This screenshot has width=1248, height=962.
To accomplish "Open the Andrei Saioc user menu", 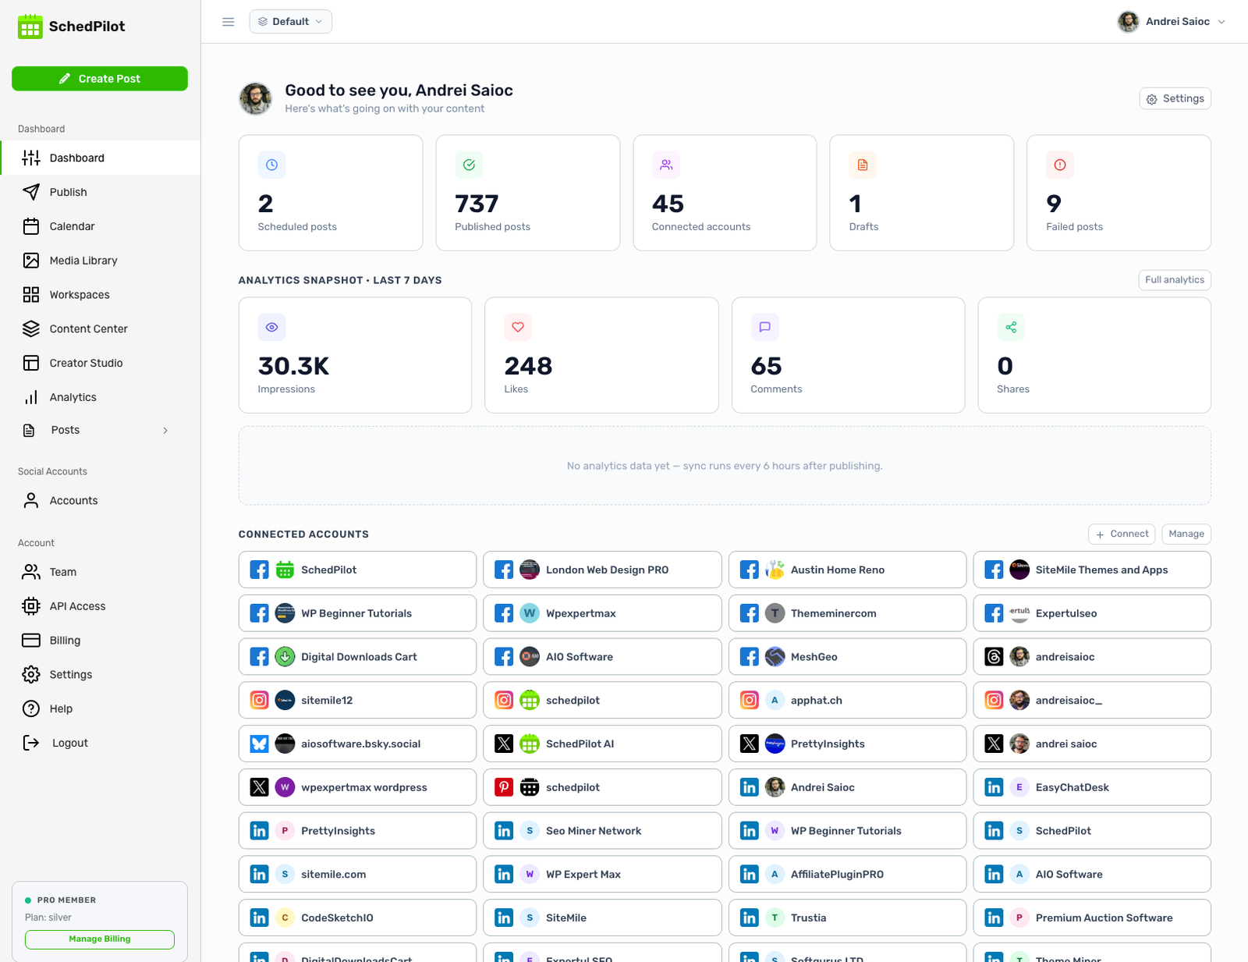I will tap(1171, 22).
